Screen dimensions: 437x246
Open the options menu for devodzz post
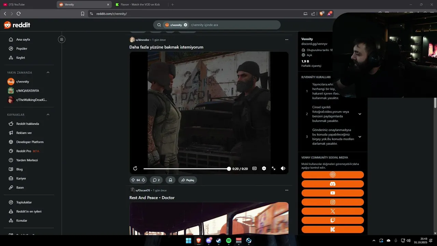pyautogui.click(x=287, y=40)
